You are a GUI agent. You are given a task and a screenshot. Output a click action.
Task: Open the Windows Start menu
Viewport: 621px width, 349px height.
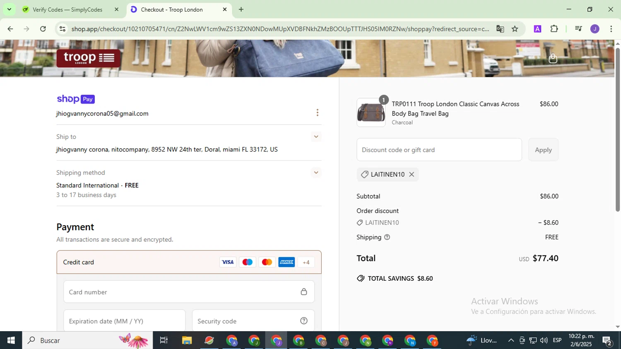11,340
